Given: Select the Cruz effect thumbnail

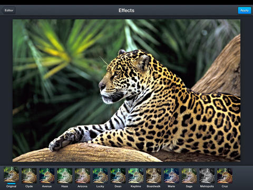Looking at the screenshot, I should [x=225, y=175].
